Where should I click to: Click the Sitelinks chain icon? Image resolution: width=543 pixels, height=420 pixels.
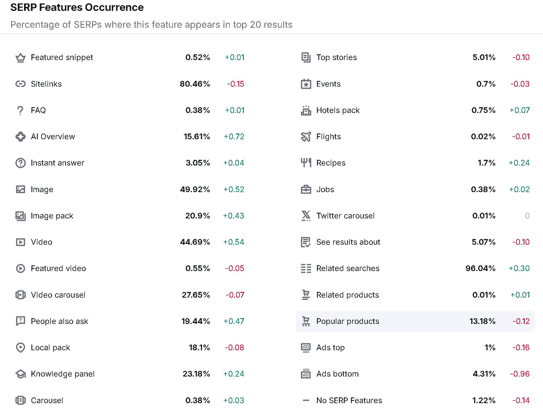tap(20, 84)
